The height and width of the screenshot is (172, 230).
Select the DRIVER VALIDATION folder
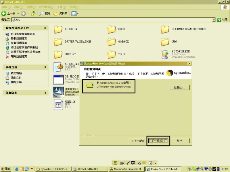pyautogui.click(x=72, y=42)
